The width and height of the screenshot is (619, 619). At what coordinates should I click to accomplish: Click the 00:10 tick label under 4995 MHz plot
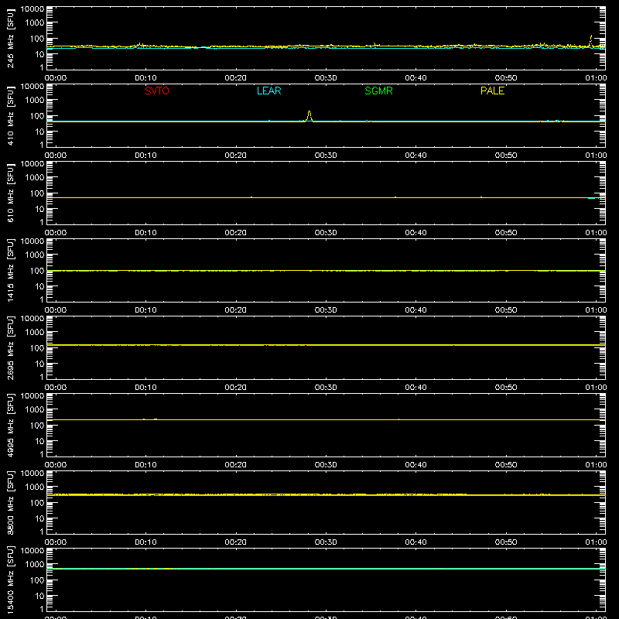145,465
